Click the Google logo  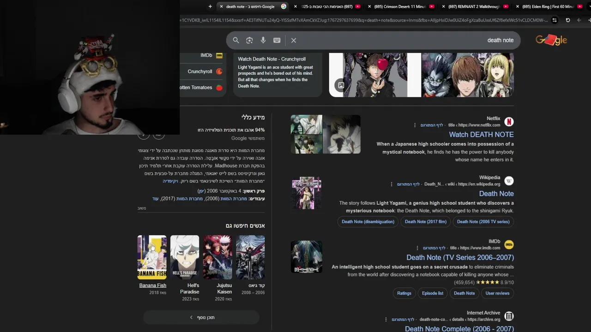coord(551,40)
